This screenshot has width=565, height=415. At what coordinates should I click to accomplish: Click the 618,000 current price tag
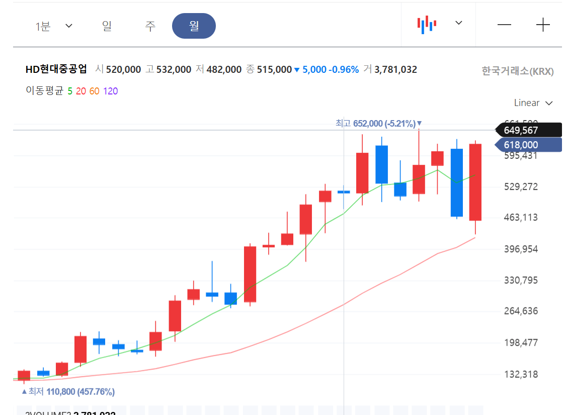coord(529,145)
